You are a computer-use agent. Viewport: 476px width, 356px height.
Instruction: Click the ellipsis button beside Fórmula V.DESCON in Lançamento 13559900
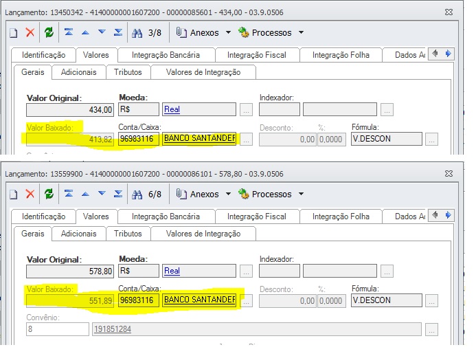point(431,300)
